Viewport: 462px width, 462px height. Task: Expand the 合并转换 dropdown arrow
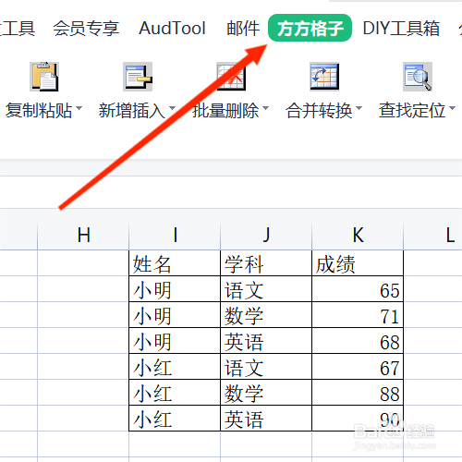[359, 108]
